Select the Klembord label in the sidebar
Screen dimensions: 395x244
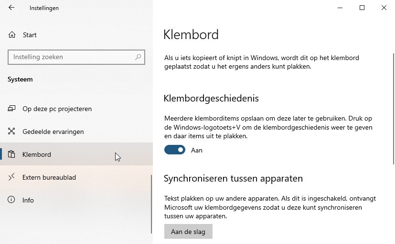[x=37, y=154]
